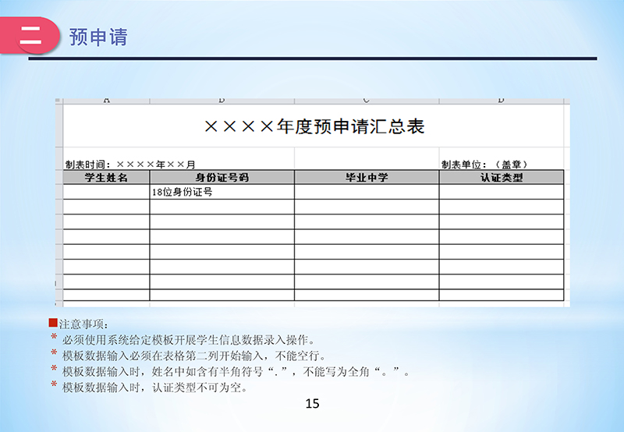Click the note about 必须使用系统给定模板
624x432 pixels.
(189, 340)
